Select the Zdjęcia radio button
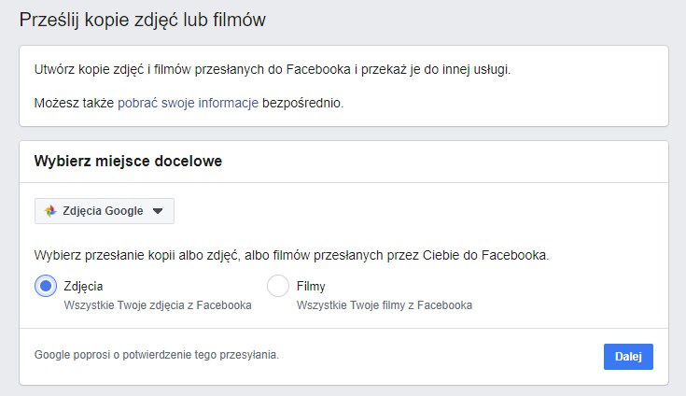This screenshot has width=686, height=396. pyautogui.click(x=46, y=286)
